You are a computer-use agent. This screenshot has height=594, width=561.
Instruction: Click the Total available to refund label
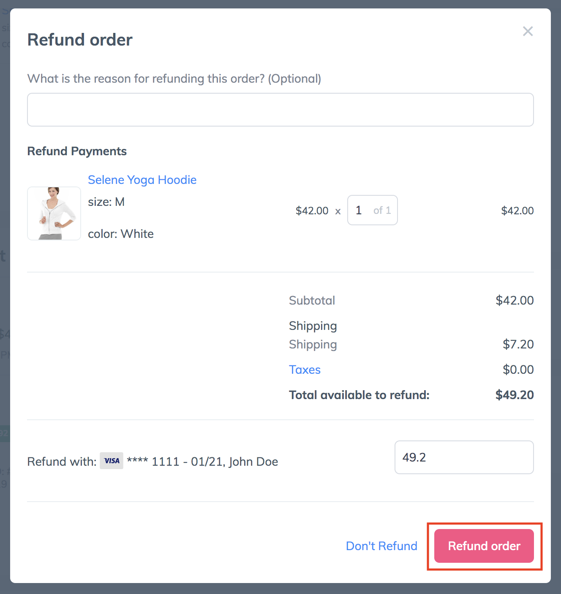359,395
